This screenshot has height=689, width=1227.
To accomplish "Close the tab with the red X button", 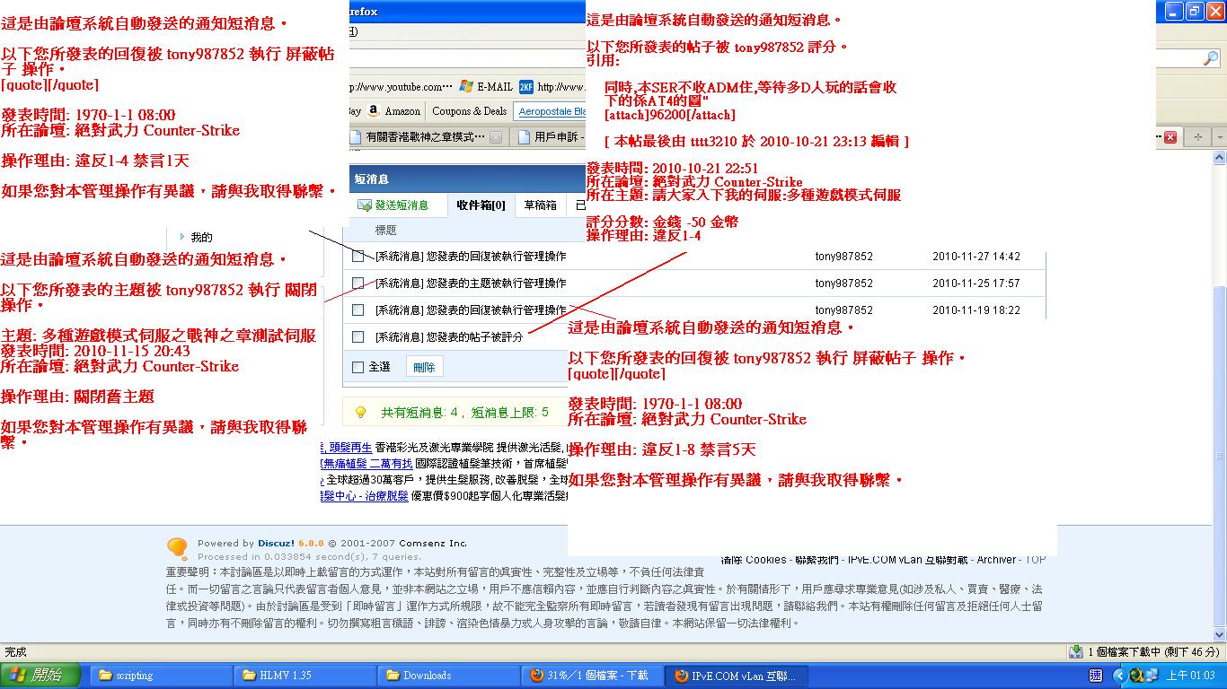I will (1170, 137).
